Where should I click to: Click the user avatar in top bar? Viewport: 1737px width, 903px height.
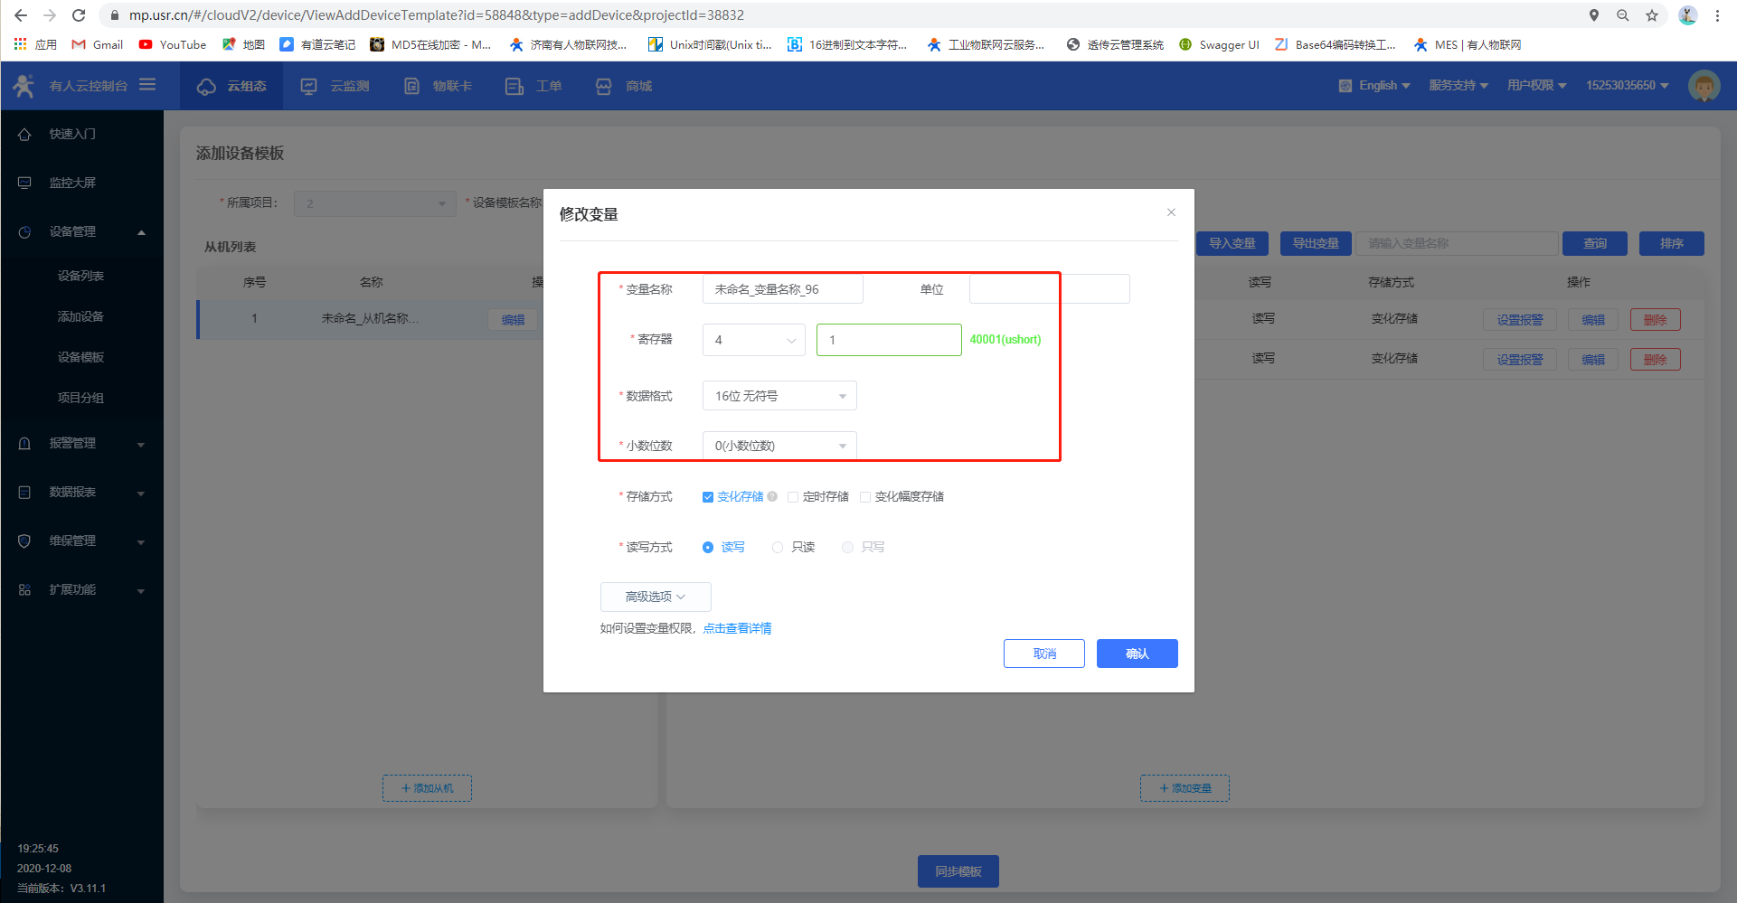[x=1704, y=86]
